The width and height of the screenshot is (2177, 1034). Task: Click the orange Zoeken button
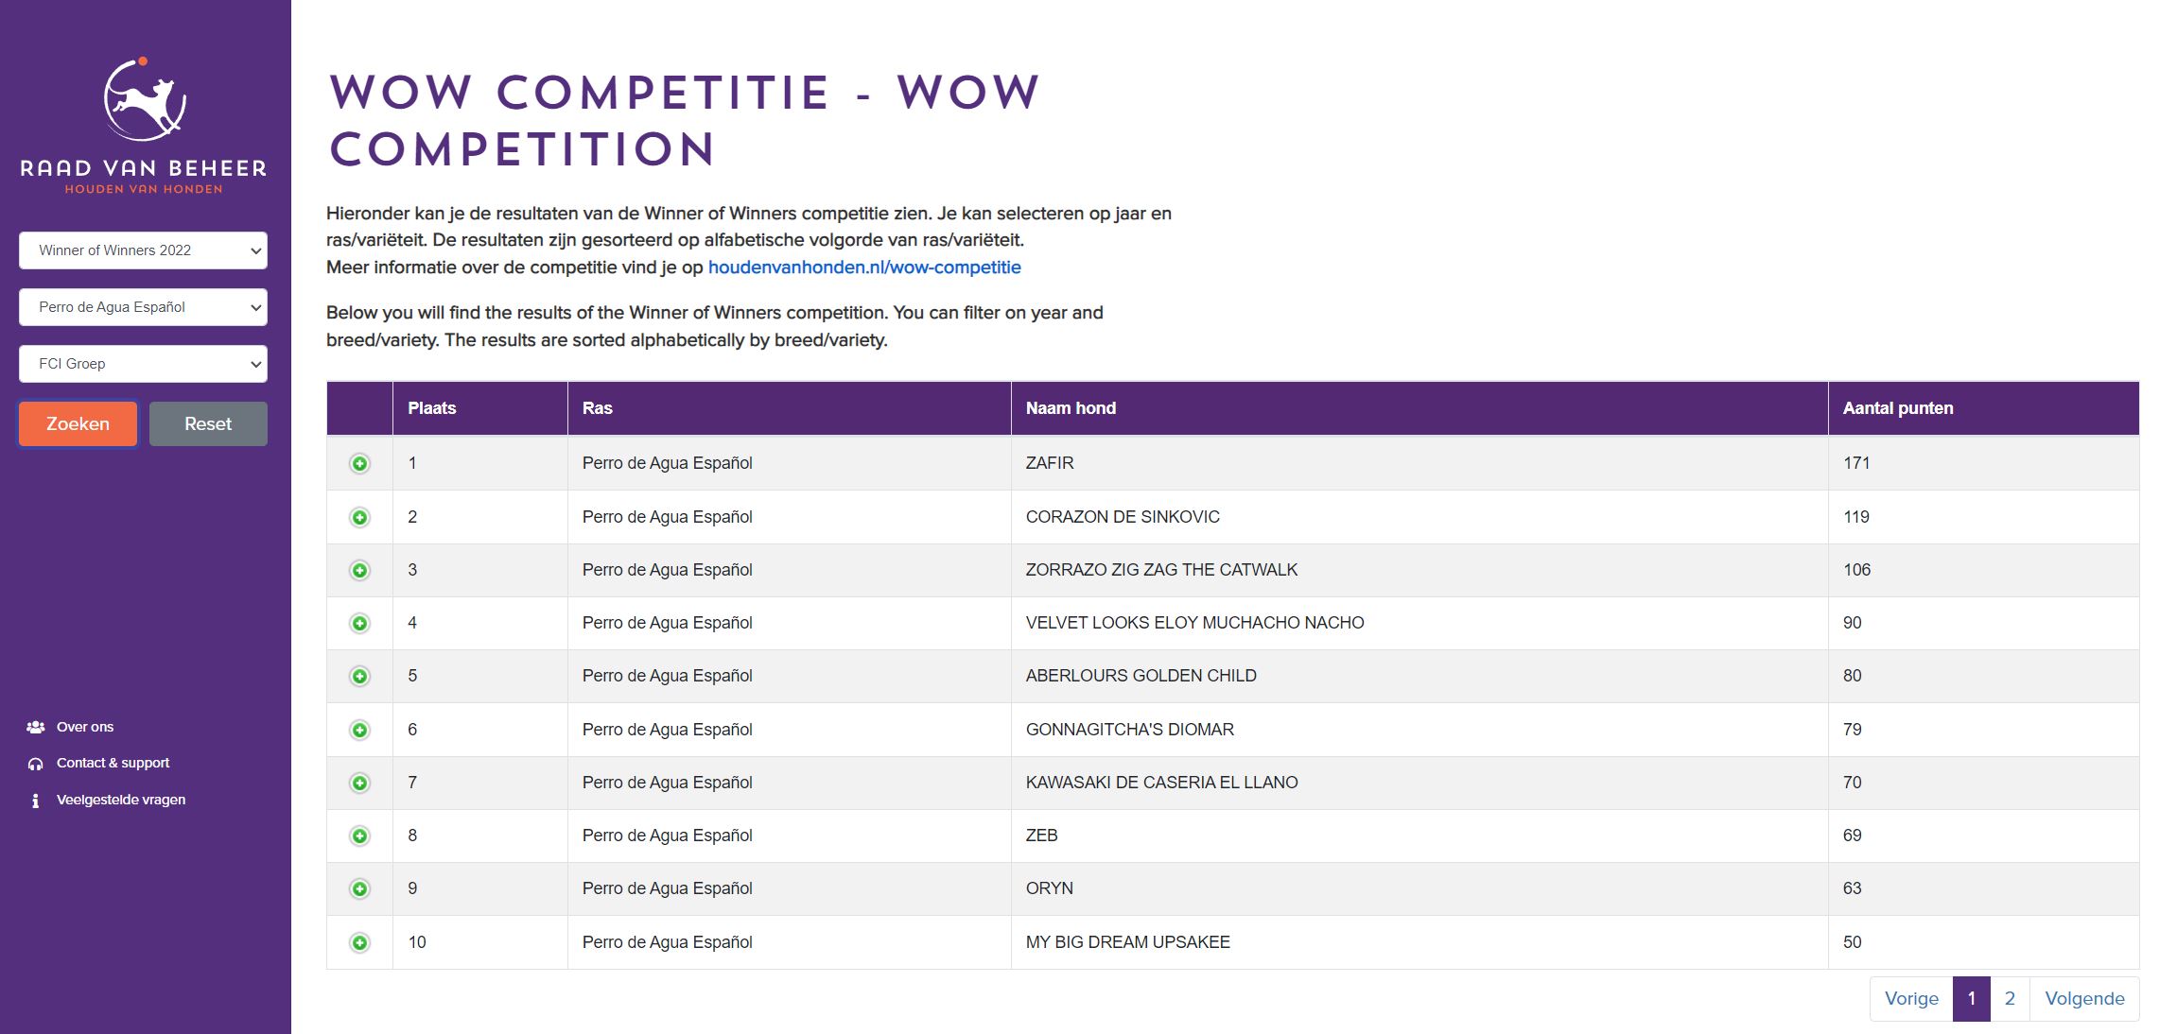click(x=78, y=423)
